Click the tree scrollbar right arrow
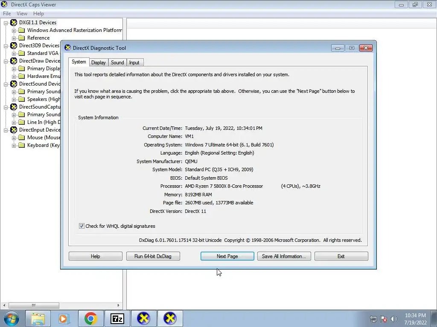This screenshot has width=437, height=327. point(118,305)
